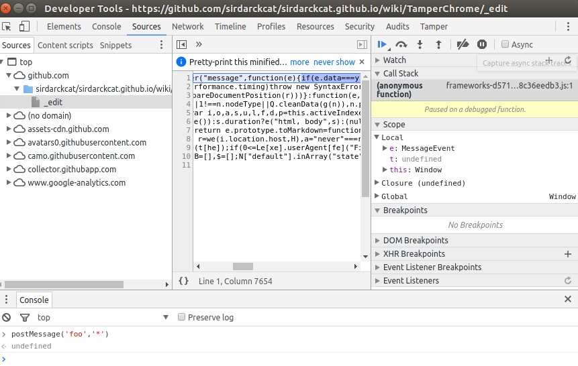
Task: Activate the inspect element picker
Action: (7, 27)
